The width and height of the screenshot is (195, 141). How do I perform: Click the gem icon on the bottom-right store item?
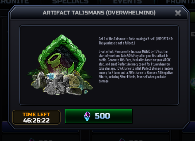pos(122,140)
